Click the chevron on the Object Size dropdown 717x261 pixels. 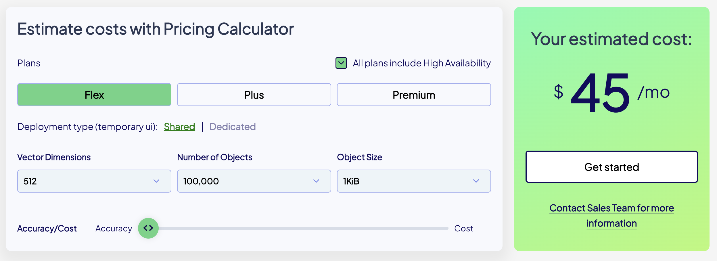click(476, 181)
